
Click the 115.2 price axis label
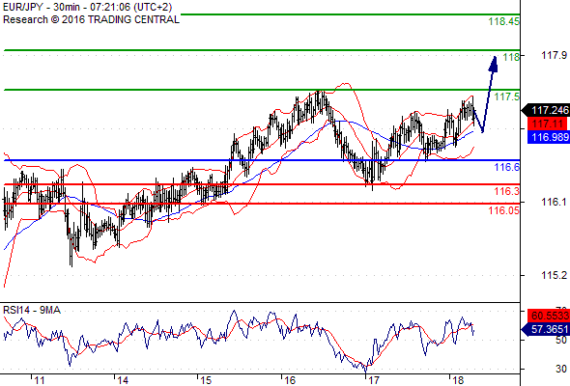pyautogui.click(x=554, y=275)
